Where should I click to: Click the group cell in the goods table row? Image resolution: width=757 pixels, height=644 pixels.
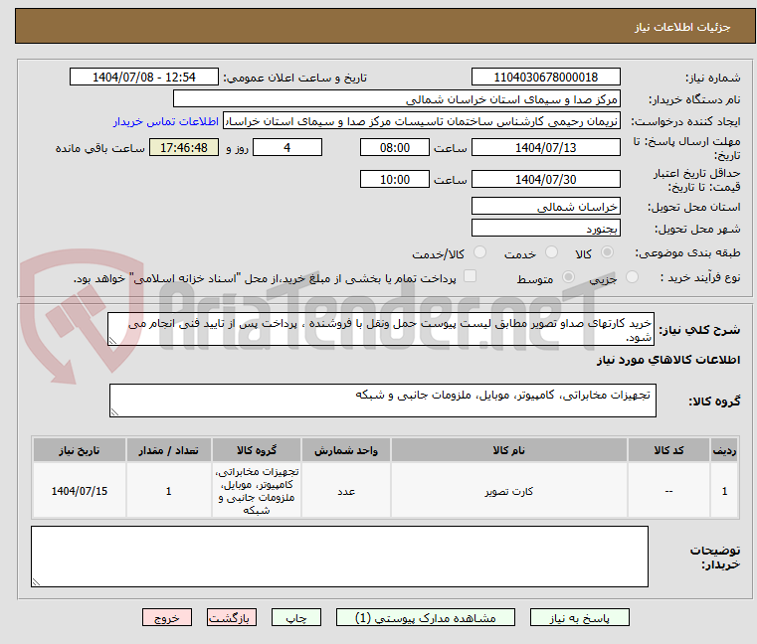[x=257, y=491]
